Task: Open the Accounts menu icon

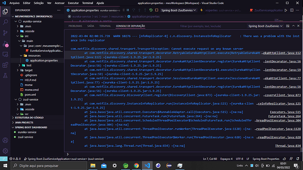Action: (x=5, y=140)
